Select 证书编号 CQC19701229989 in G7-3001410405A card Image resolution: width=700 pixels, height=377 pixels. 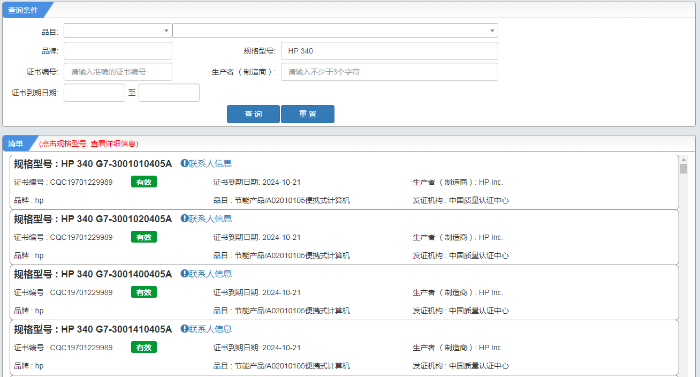(x=63, y=348)
